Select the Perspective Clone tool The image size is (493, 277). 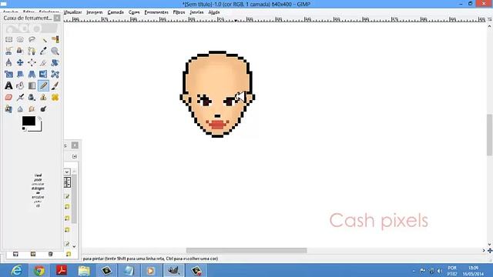[8, 109]
